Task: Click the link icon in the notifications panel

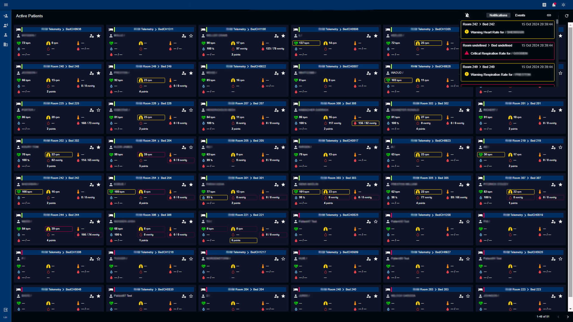Action: click(549, 15)
